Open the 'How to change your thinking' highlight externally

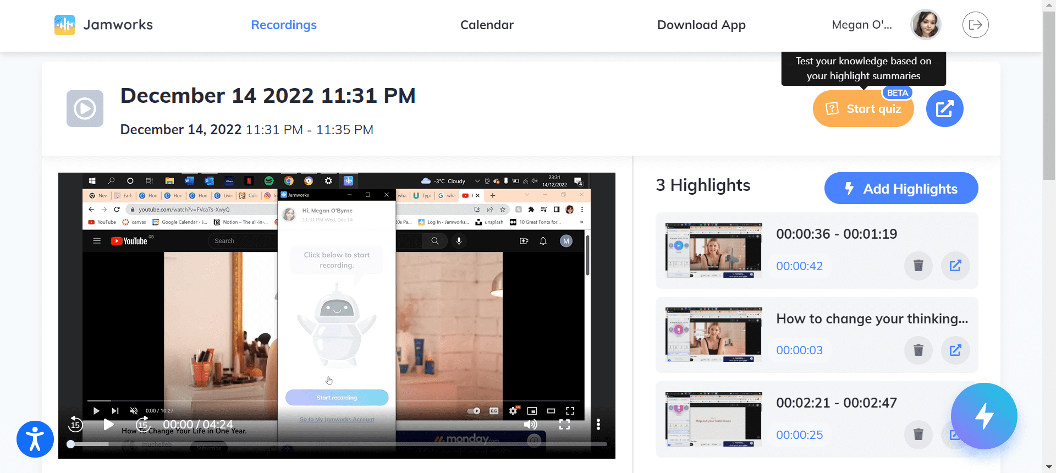tap(955, 350)
